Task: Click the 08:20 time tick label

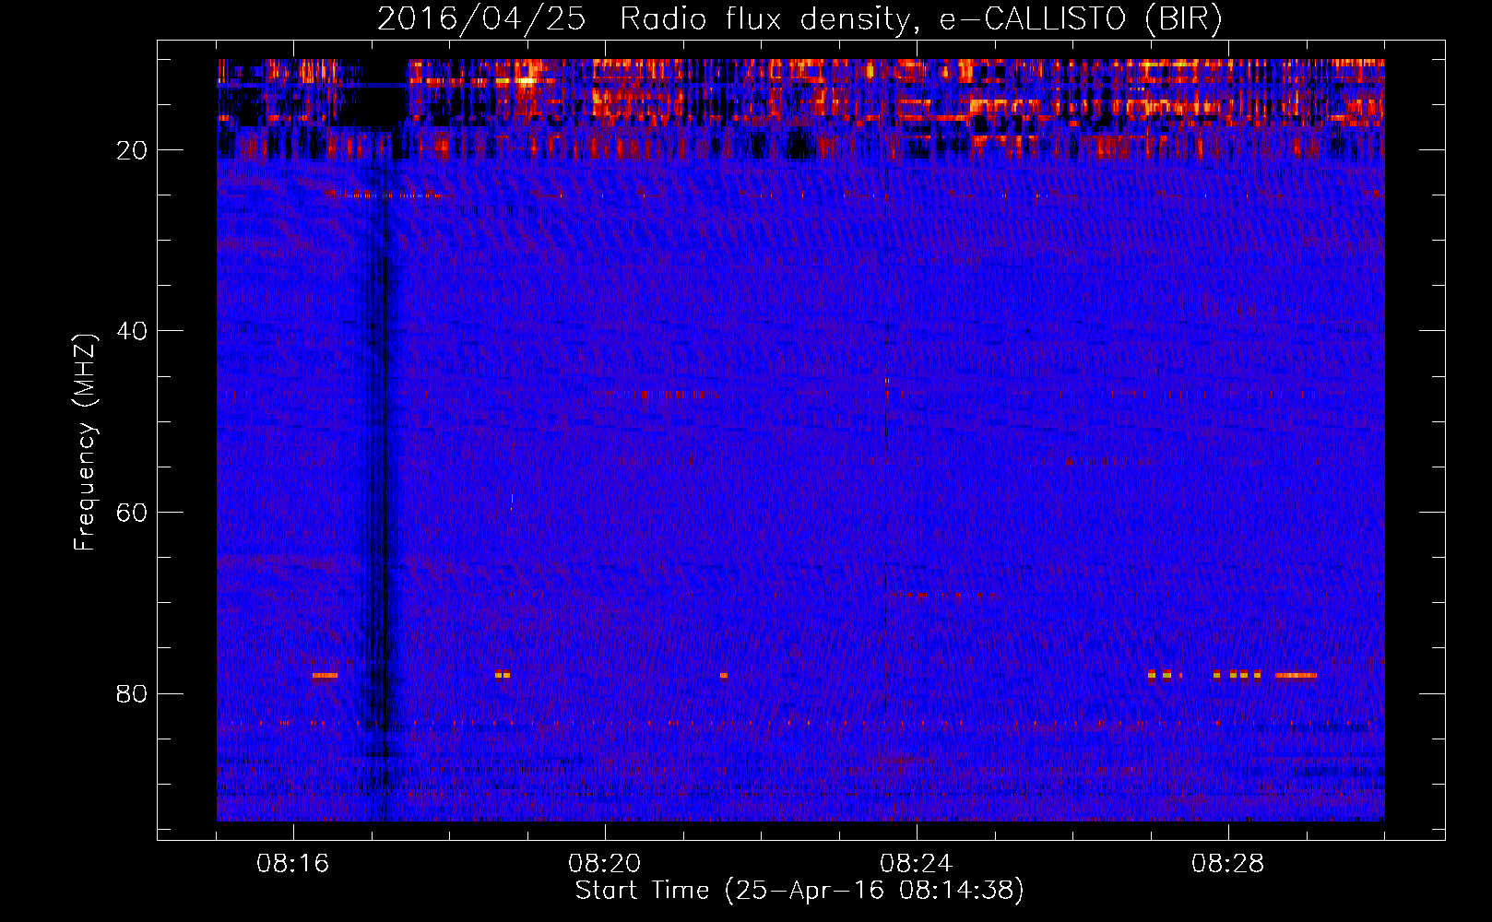Action: coord(605,864)
